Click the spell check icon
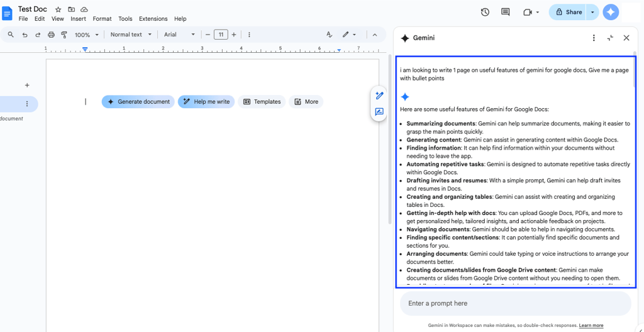The width and height of the screenshot is (644, 332). coord(329,35)
